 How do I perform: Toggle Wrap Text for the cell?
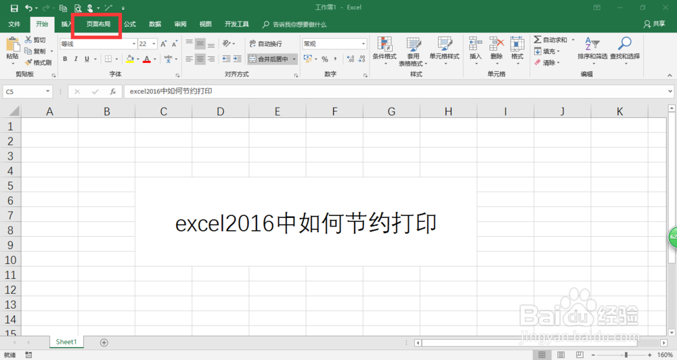tap(265, 43)
